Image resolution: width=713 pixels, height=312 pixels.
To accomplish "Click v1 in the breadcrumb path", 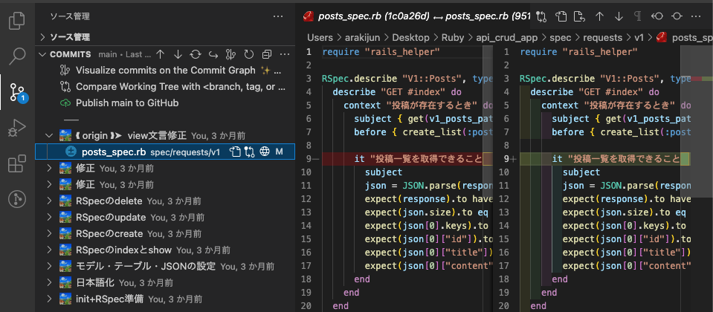I will tap(640, 37).
